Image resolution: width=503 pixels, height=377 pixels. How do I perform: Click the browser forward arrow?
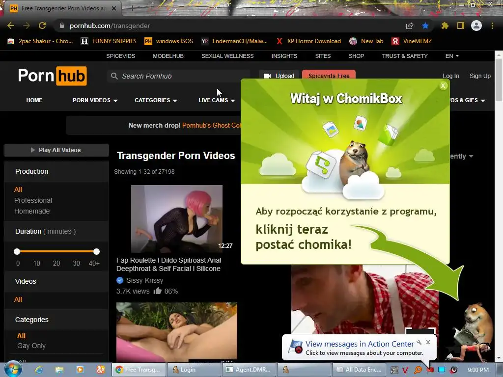click(27, 26)
